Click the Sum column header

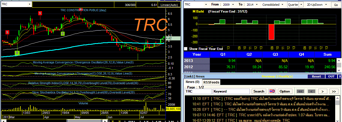tap(328, 54)
